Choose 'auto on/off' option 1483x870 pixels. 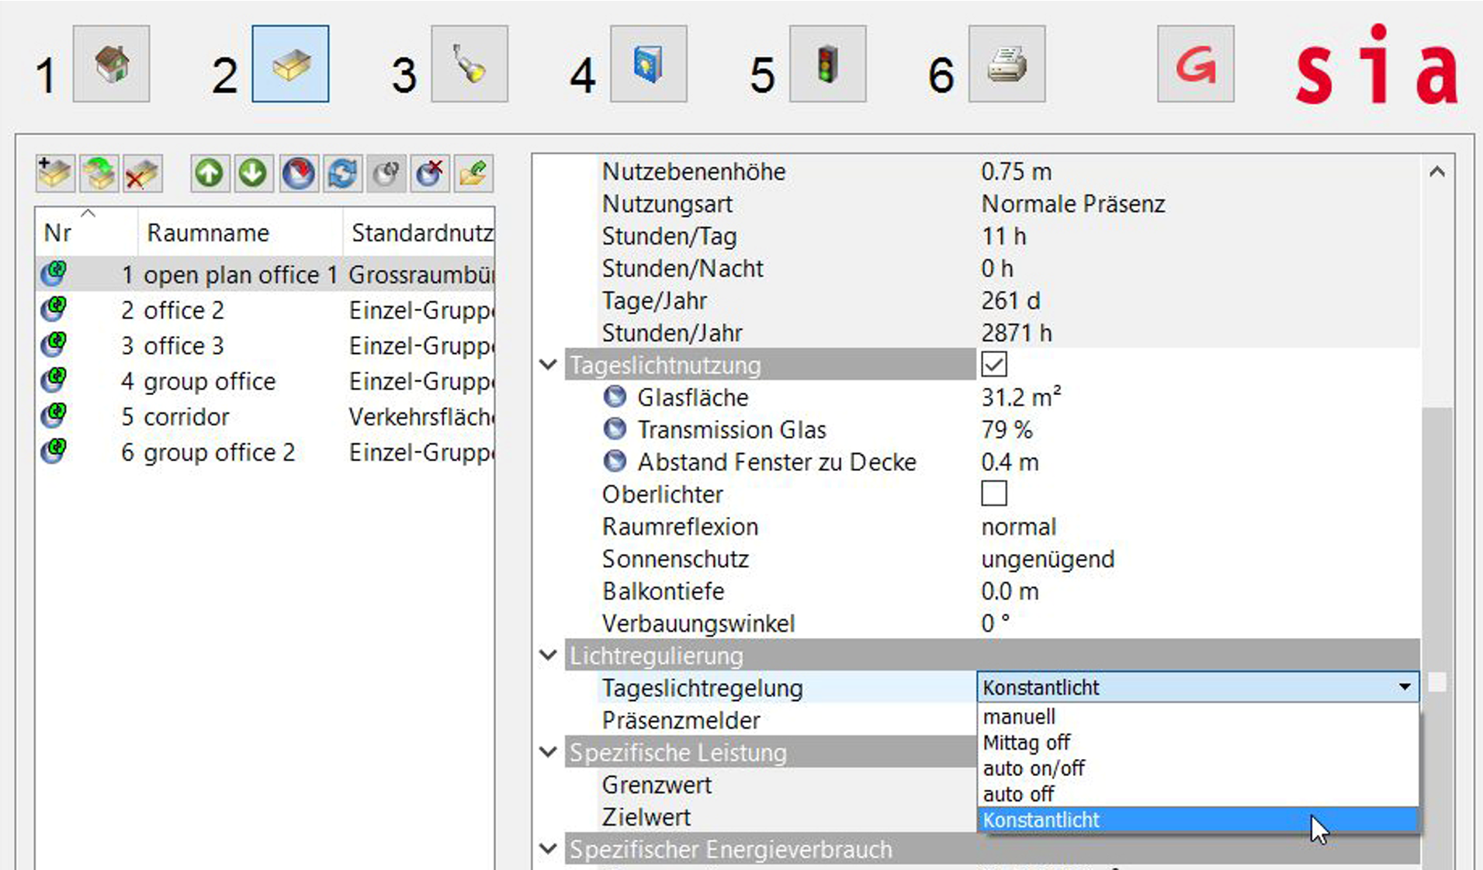pos(1198,768)
